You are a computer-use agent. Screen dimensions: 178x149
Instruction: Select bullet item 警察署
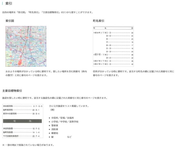(55, 126)
